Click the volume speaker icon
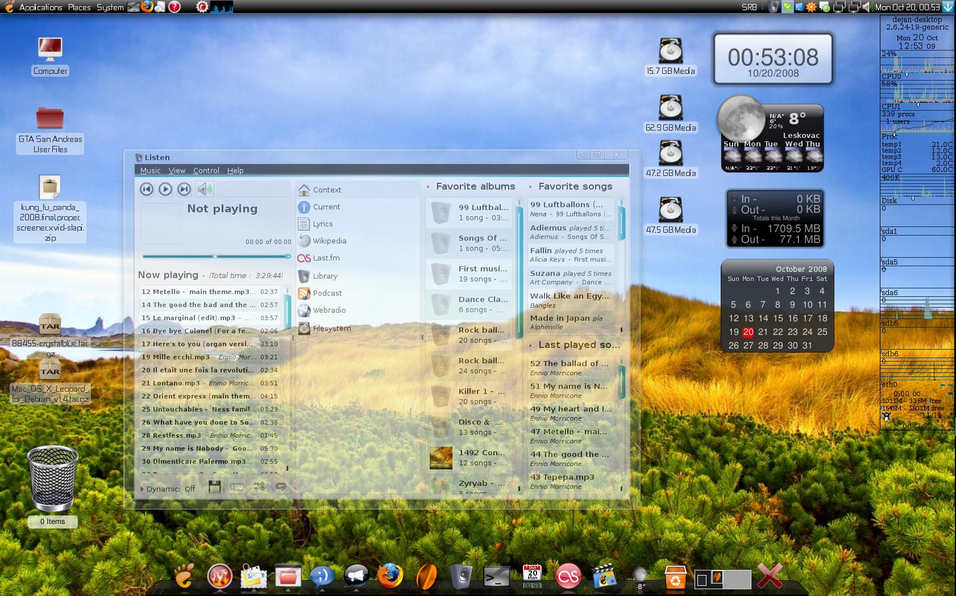Image resolution: width=956 pixels, height=596 pixels. [204, 189]
